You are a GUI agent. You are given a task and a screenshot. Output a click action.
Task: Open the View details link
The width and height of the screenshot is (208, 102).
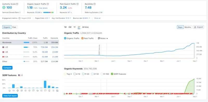click(43, 8)
